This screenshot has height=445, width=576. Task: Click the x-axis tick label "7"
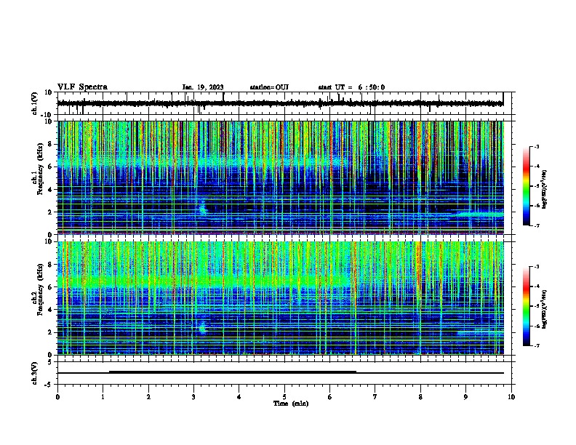(x=375, y=397)
